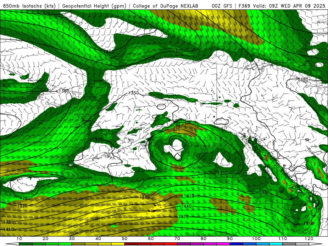
Task: Click the "F369" forecast hour label
Action: pos(244,6)
